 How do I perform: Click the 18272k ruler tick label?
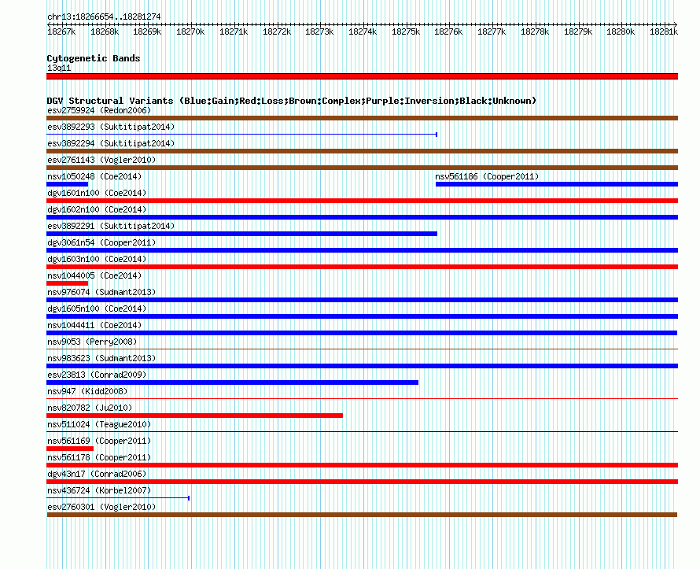[277, 31]
